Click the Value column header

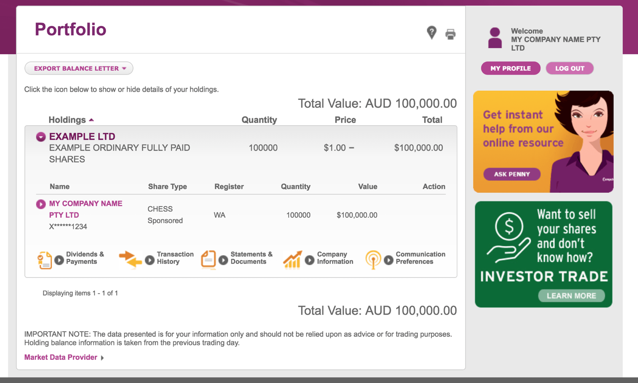[x=368, y=186]
